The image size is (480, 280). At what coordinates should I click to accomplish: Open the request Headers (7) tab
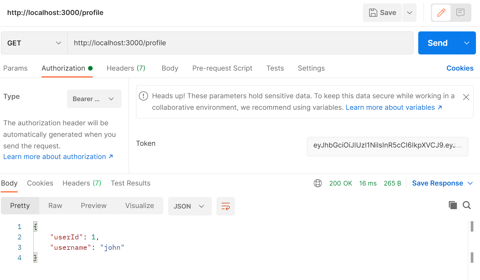coord(126,68)
